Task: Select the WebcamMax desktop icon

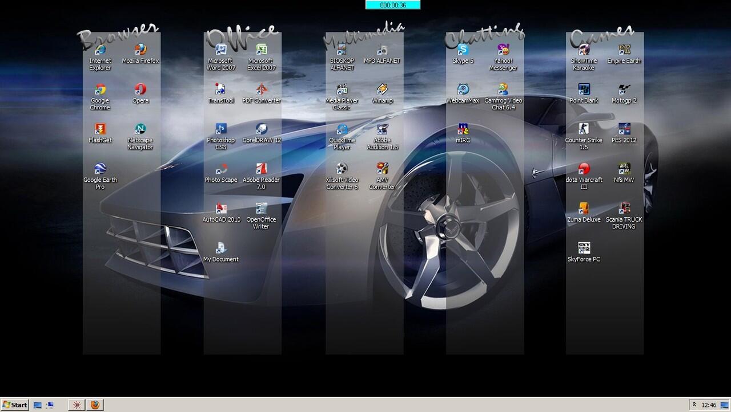Action: (463, 90)
